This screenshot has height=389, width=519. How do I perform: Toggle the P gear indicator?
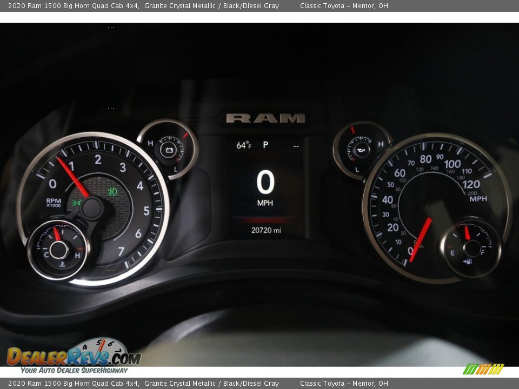point(265,144)
